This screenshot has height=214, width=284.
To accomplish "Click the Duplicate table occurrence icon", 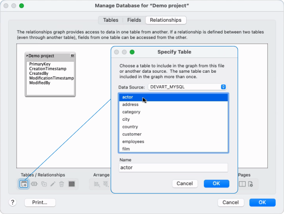I will pos(44,184).
